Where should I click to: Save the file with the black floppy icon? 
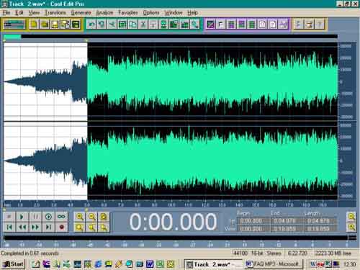tap(76, 24)
